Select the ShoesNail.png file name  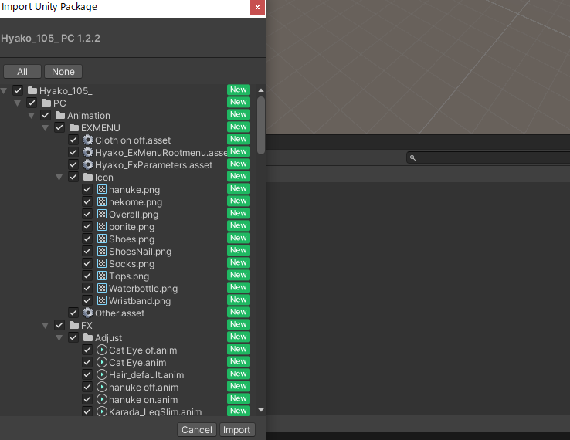140,252
